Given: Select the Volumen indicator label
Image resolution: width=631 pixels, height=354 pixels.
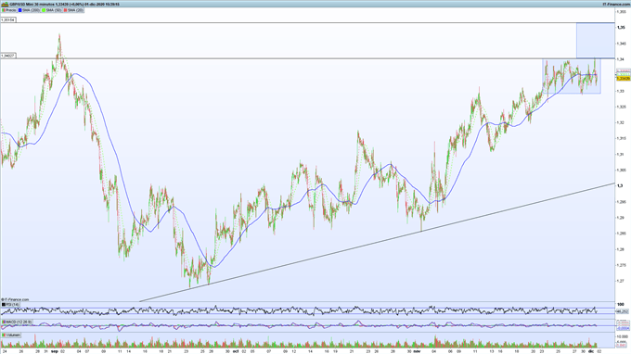Looking at the screenshot, I should pos(13,335).
